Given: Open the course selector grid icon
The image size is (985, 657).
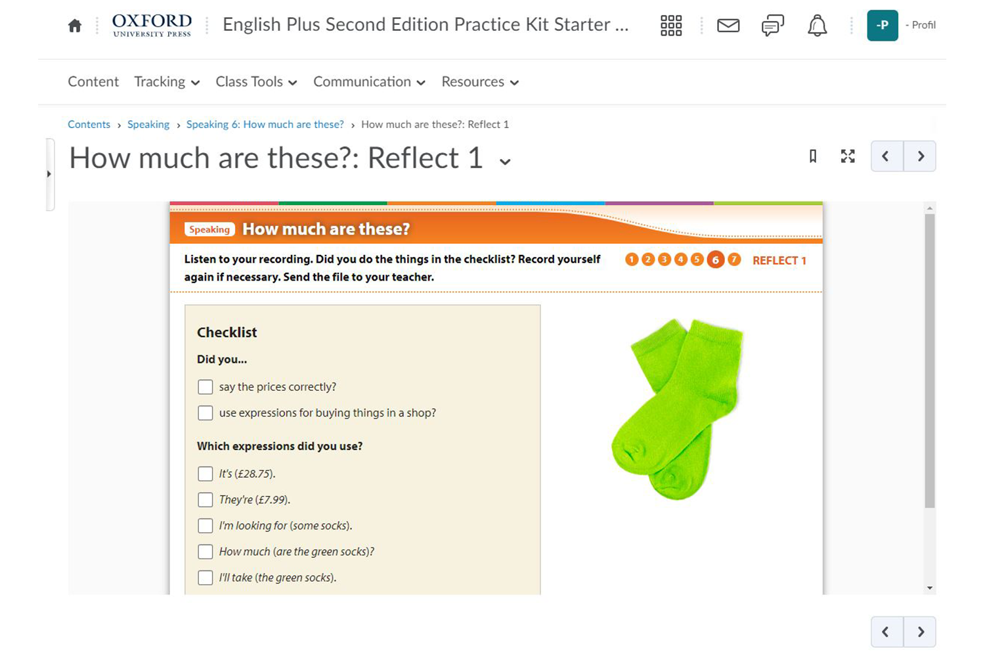Looking at the screenshot, I should click(670, 26).
